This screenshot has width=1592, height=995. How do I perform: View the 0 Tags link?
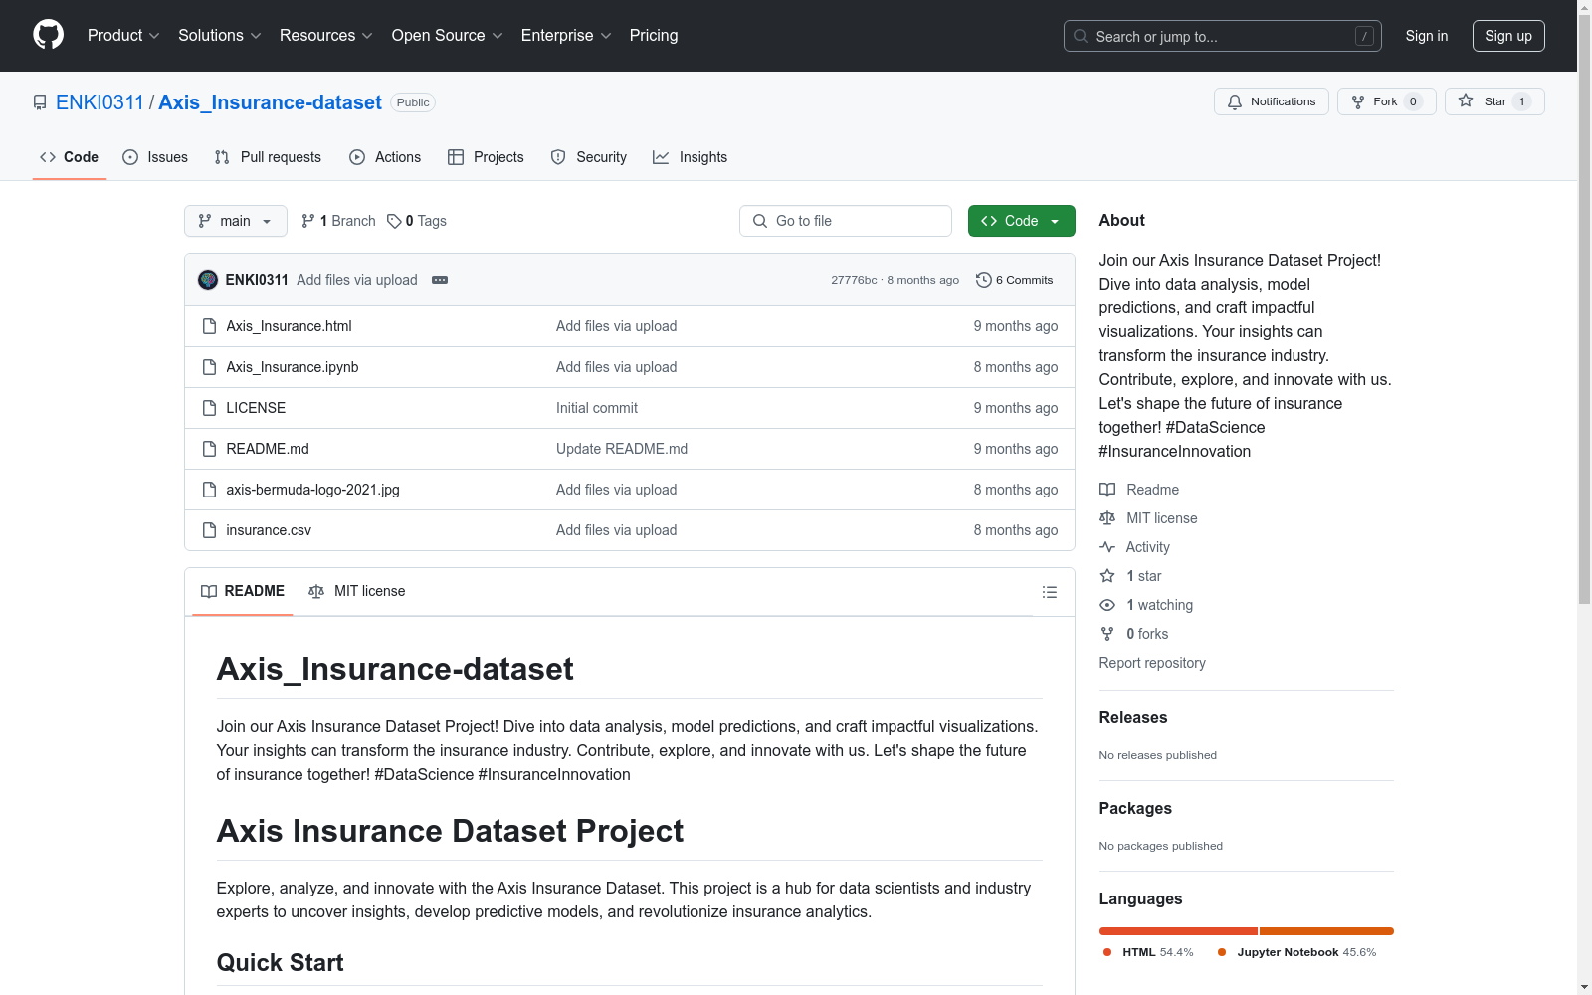417,221
